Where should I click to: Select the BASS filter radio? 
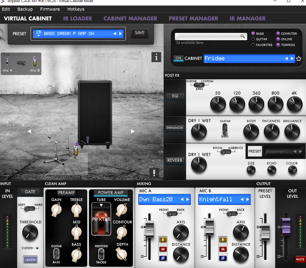[x=253, y=33]
